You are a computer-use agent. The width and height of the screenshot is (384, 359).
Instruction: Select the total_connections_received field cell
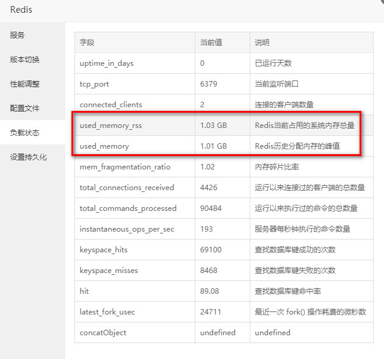click(x=135, y=188)
